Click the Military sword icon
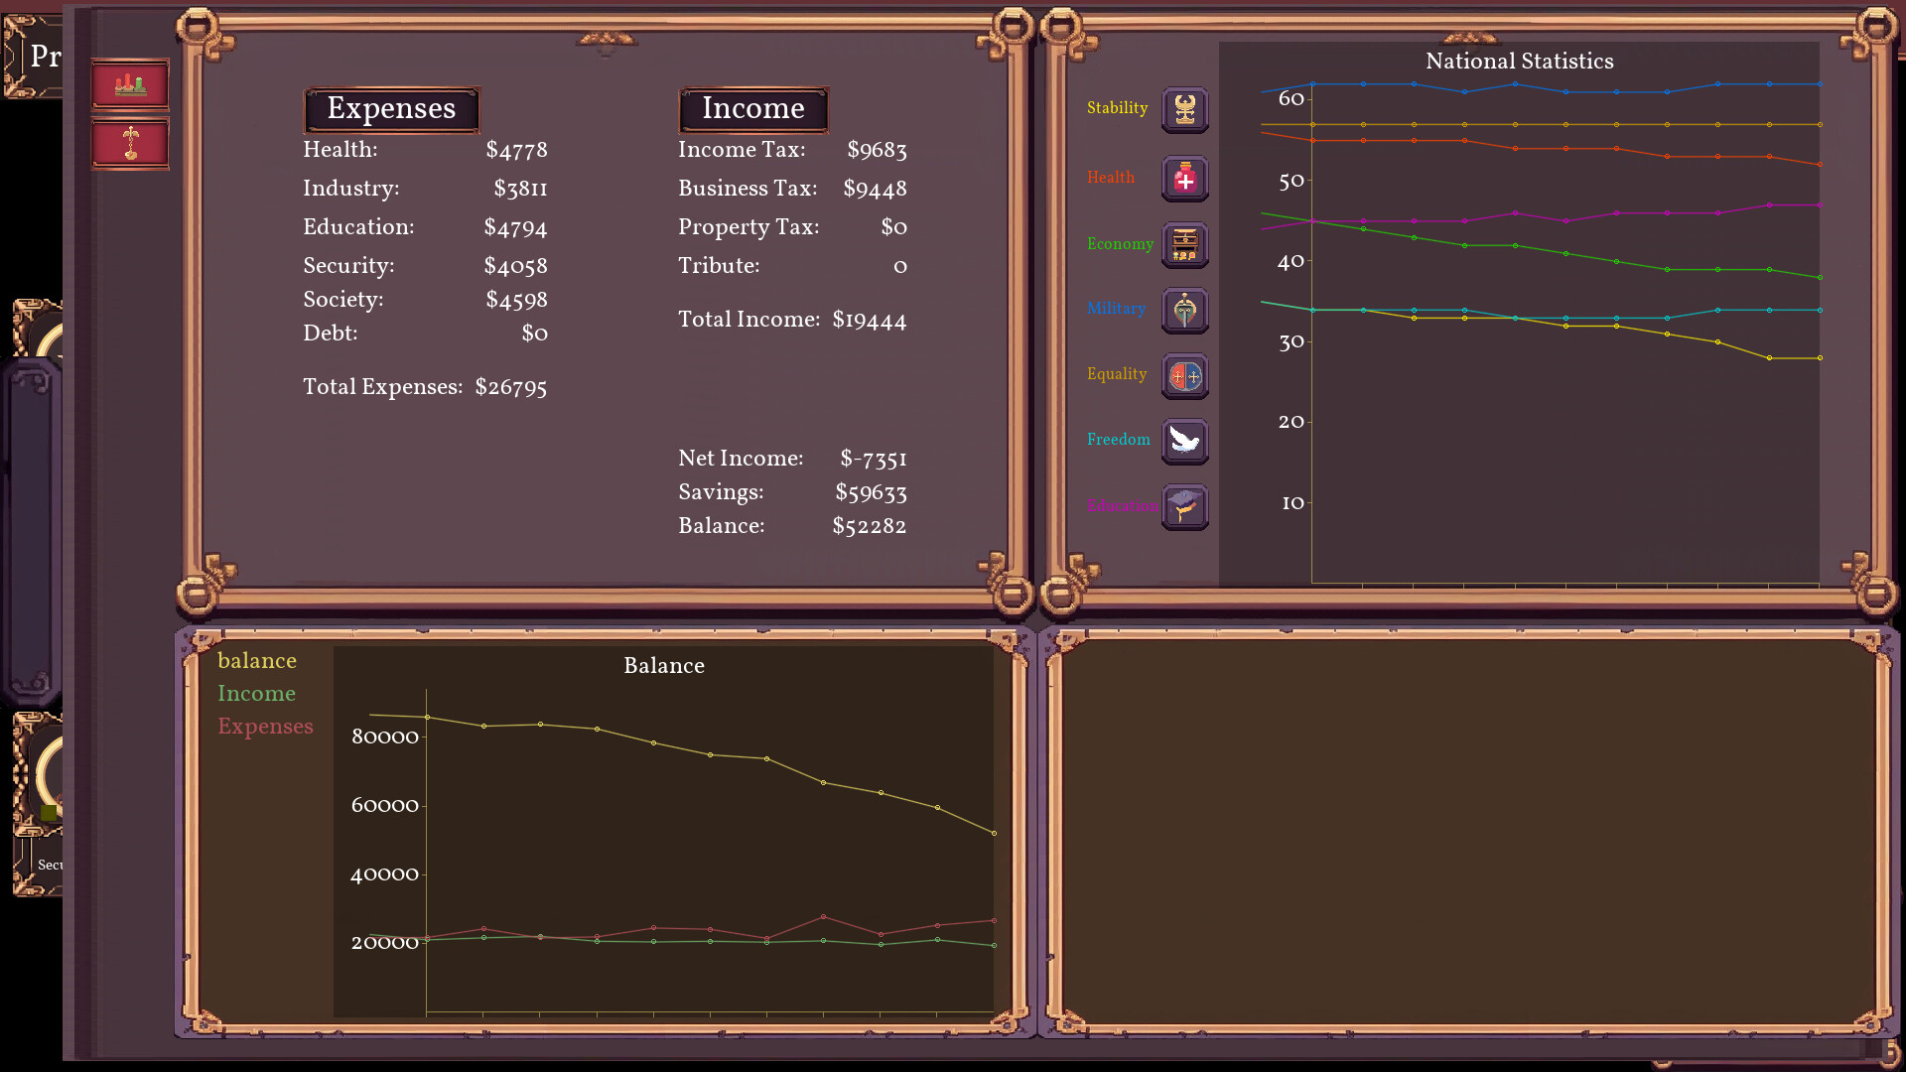The width and height of the screenshot is (1906, 1072). 1184,311
